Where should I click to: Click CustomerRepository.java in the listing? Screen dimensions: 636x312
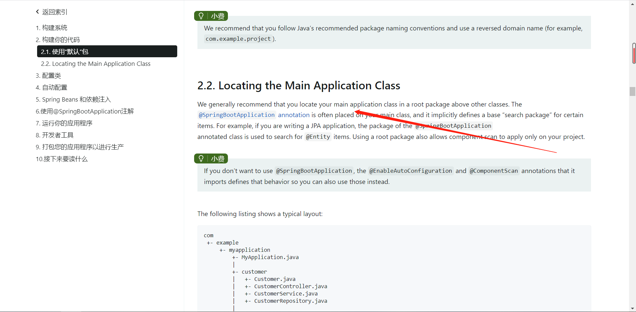[291, 301]
